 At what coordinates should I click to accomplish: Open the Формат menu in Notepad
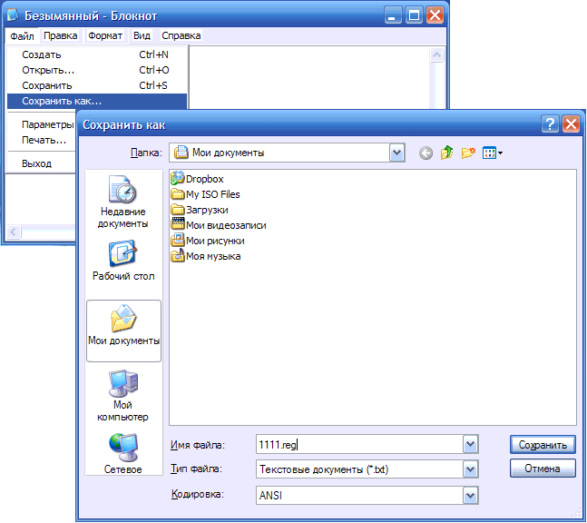click(x=105, y=35)
